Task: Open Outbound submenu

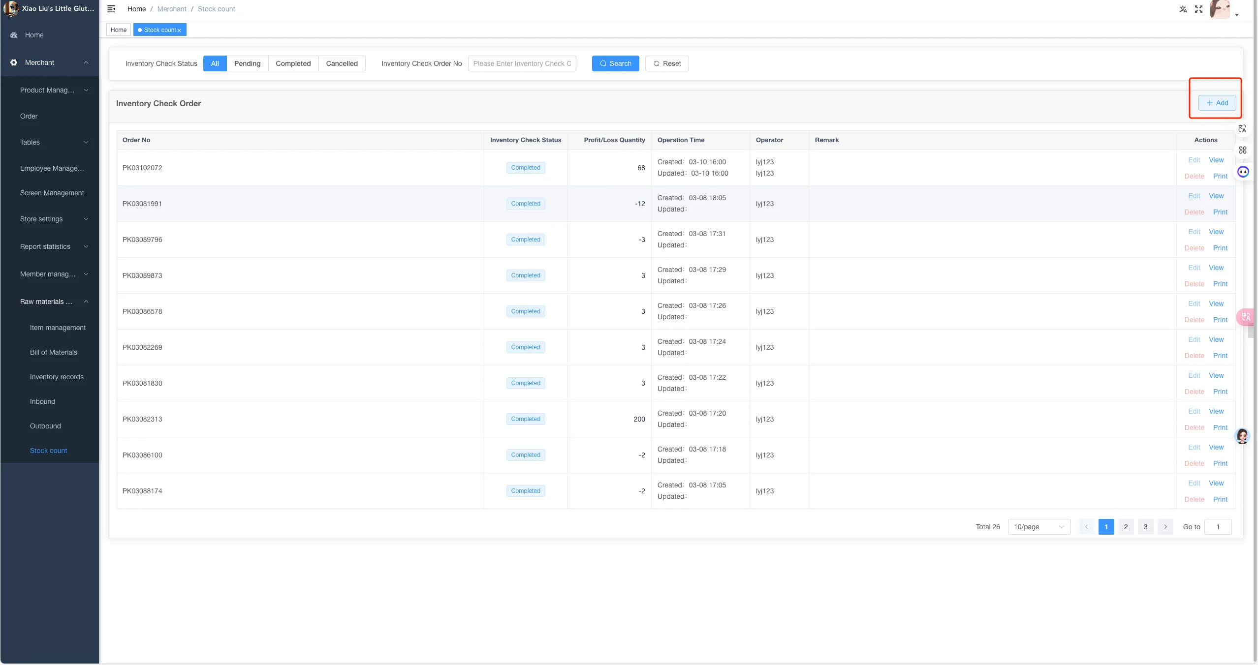Action: point(49,426)
